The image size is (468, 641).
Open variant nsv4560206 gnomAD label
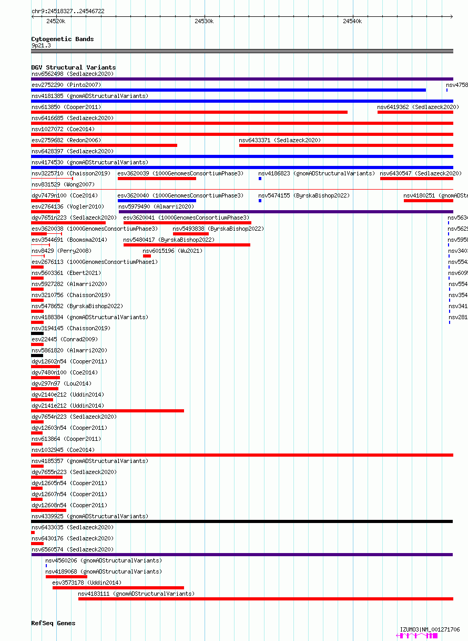104,560
